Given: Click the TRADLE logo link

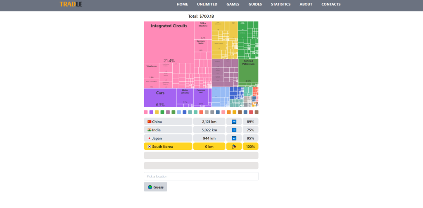Looking at the screenshot, I should (71, 5).
